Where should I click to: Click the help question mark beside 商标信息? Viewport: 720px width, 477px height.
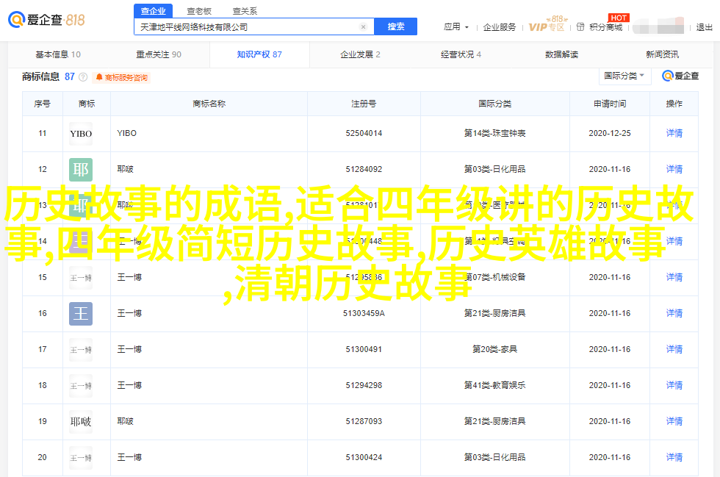pyautogui.click(x=83, y=76)
